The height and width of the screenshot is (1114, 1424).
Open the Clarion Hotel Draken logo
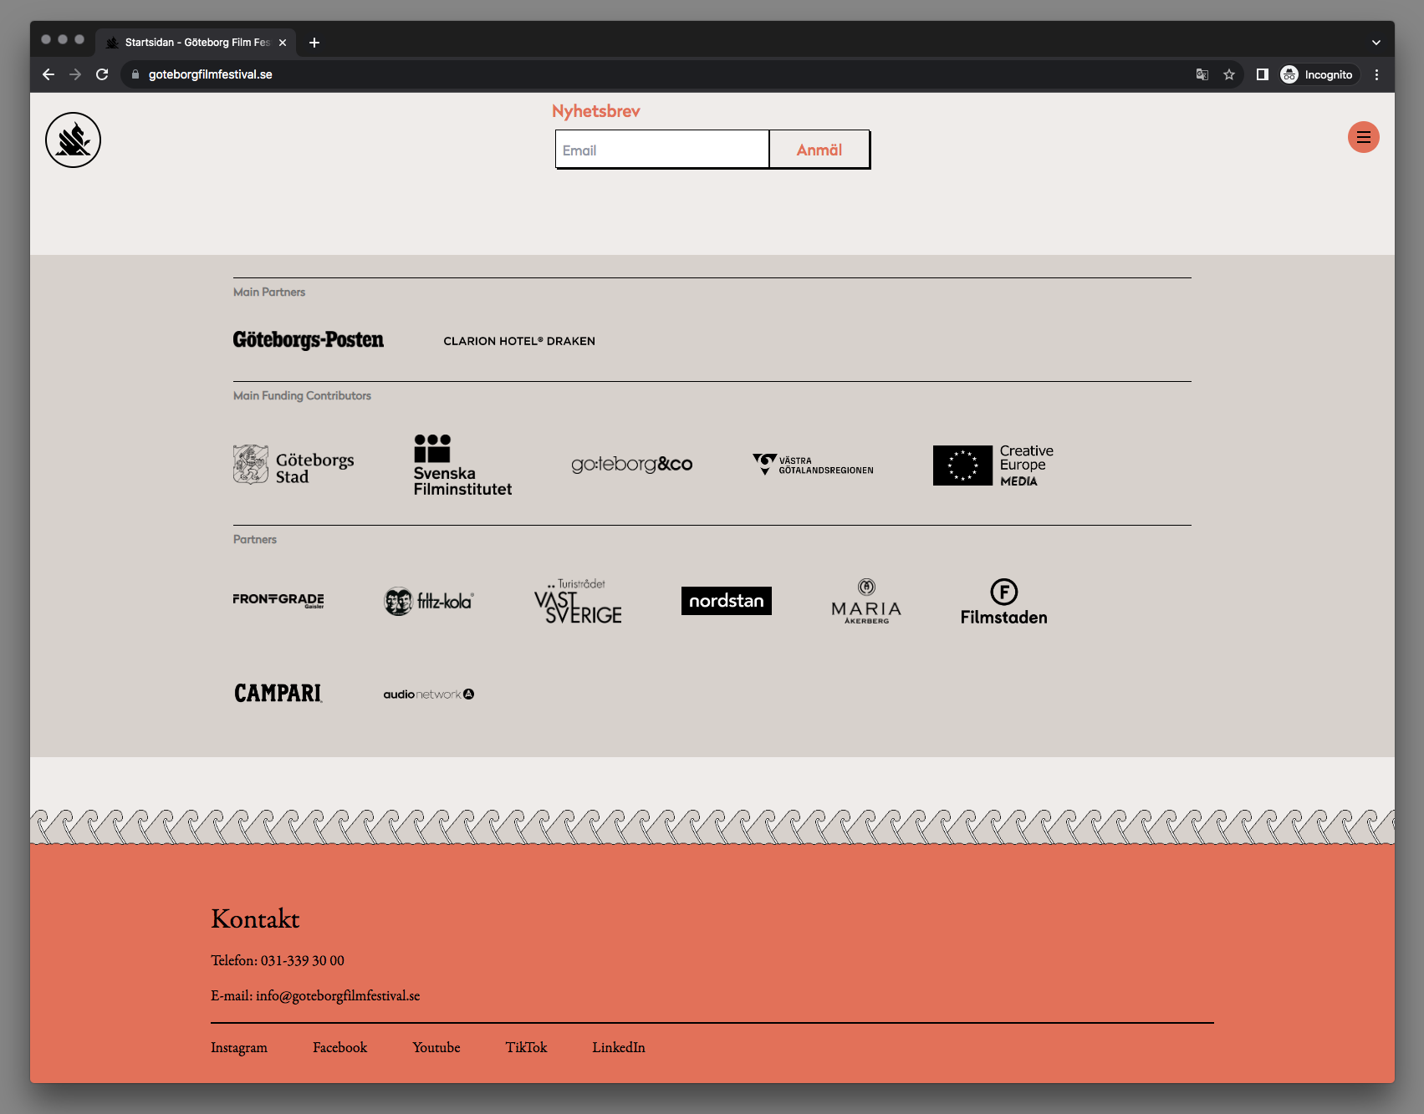519,341
